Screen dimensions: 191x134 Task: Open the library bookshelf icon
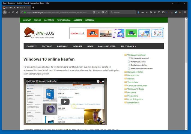[x=155, y=12]
